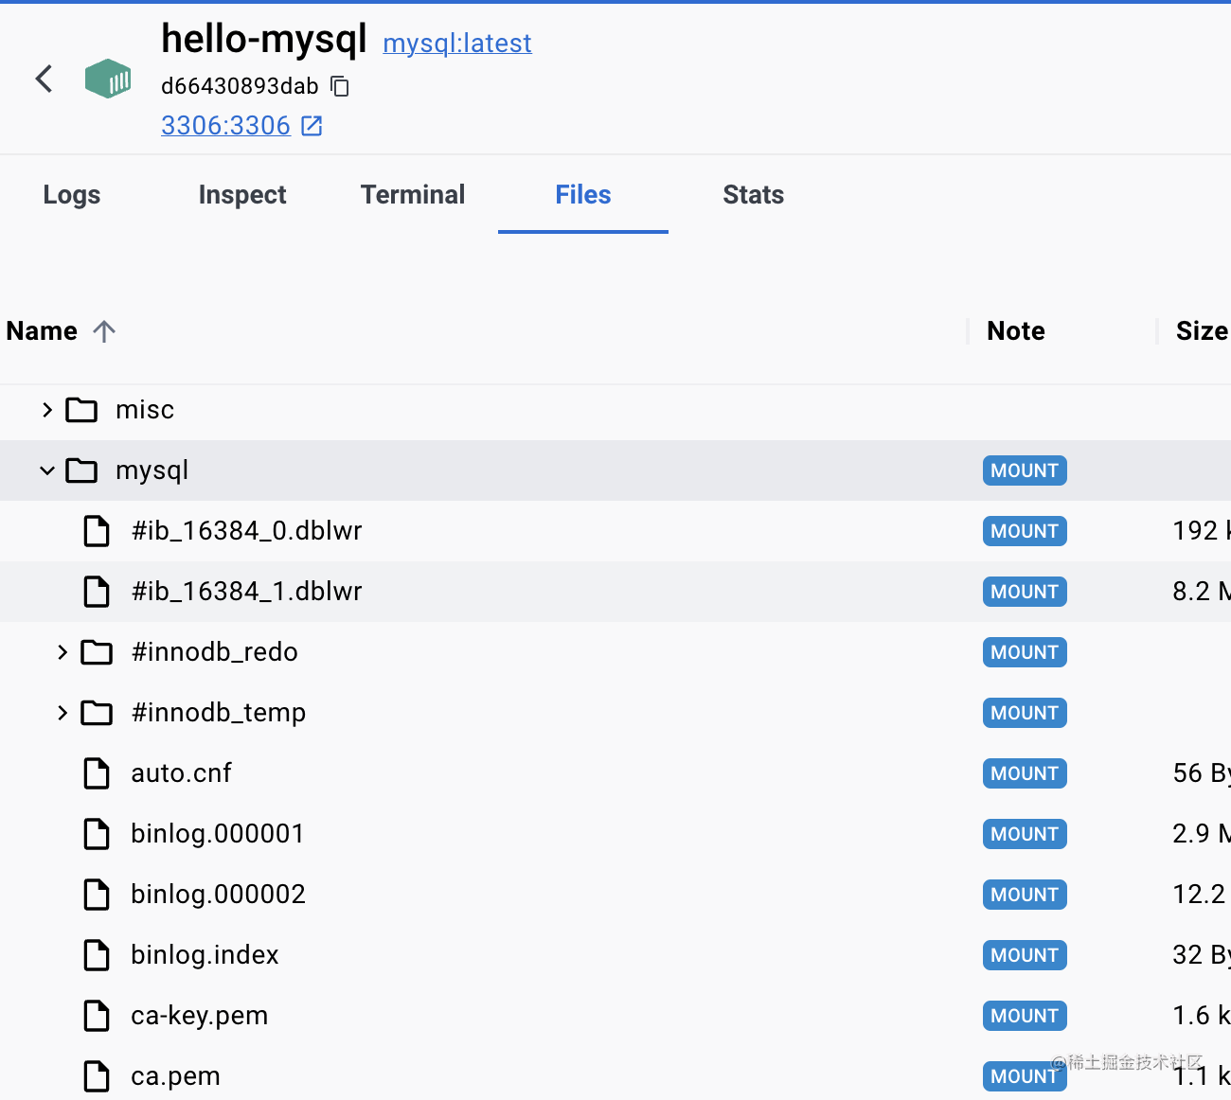Click the binlog.index file icon
Screen dimensions: 1231x1100
[x=97, y=955]
